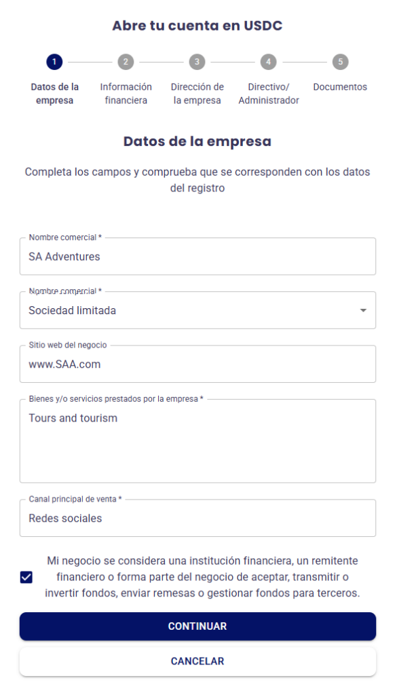Click the step 4 circle in the wizard

pyautogui.click(x=269, y=62)
